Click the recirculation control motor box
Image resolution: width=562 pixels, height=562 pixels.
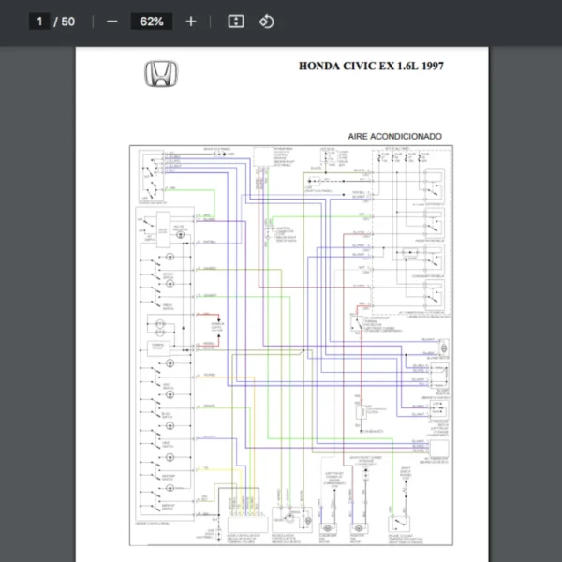(291, 520)
